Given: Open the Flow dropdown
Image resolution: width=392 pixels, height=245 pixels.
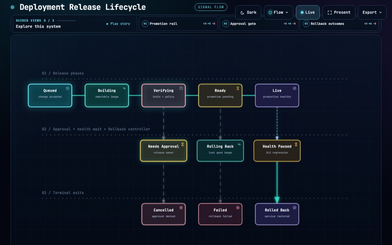Looking at the screenshot, I should pos(278,13).
